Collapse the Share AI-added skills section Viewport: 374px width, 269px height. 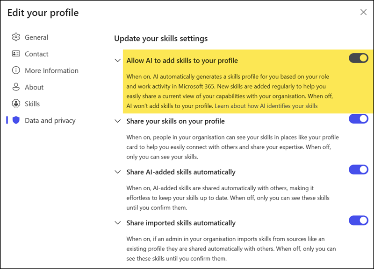point(118,172)
